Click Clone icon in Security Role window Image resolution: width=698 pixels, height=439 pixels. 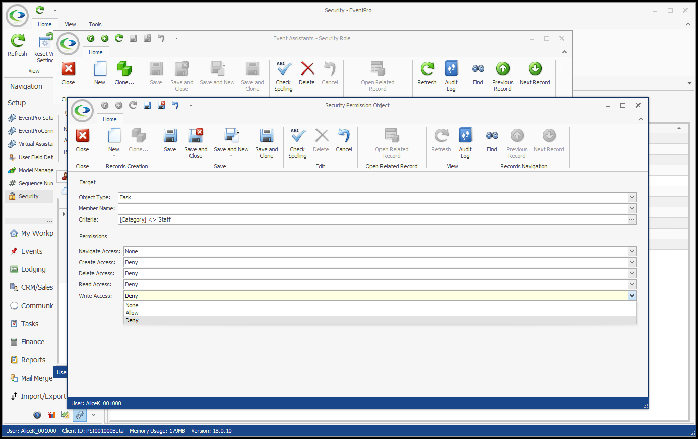[x=124, y=69]
